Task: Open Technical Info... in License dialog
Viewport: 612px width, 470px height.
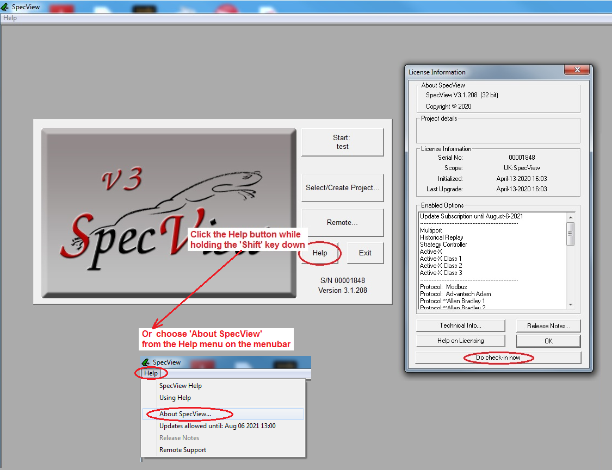Action: pos(460,325)
